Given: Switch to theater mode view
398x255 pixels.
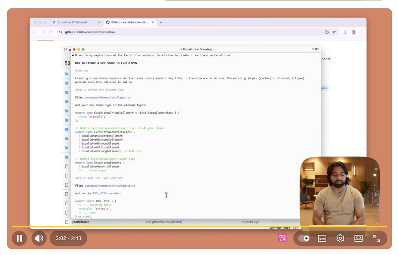Looking at the screenshot, I should [359, 238].
